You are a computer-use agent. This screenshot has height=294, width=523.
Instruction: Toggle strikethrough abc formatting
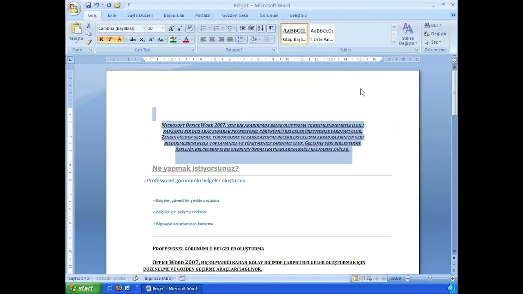133,40
